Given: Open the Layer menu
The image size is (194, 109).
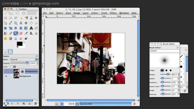Looking at the screenshot, I should tap(85, 13).
